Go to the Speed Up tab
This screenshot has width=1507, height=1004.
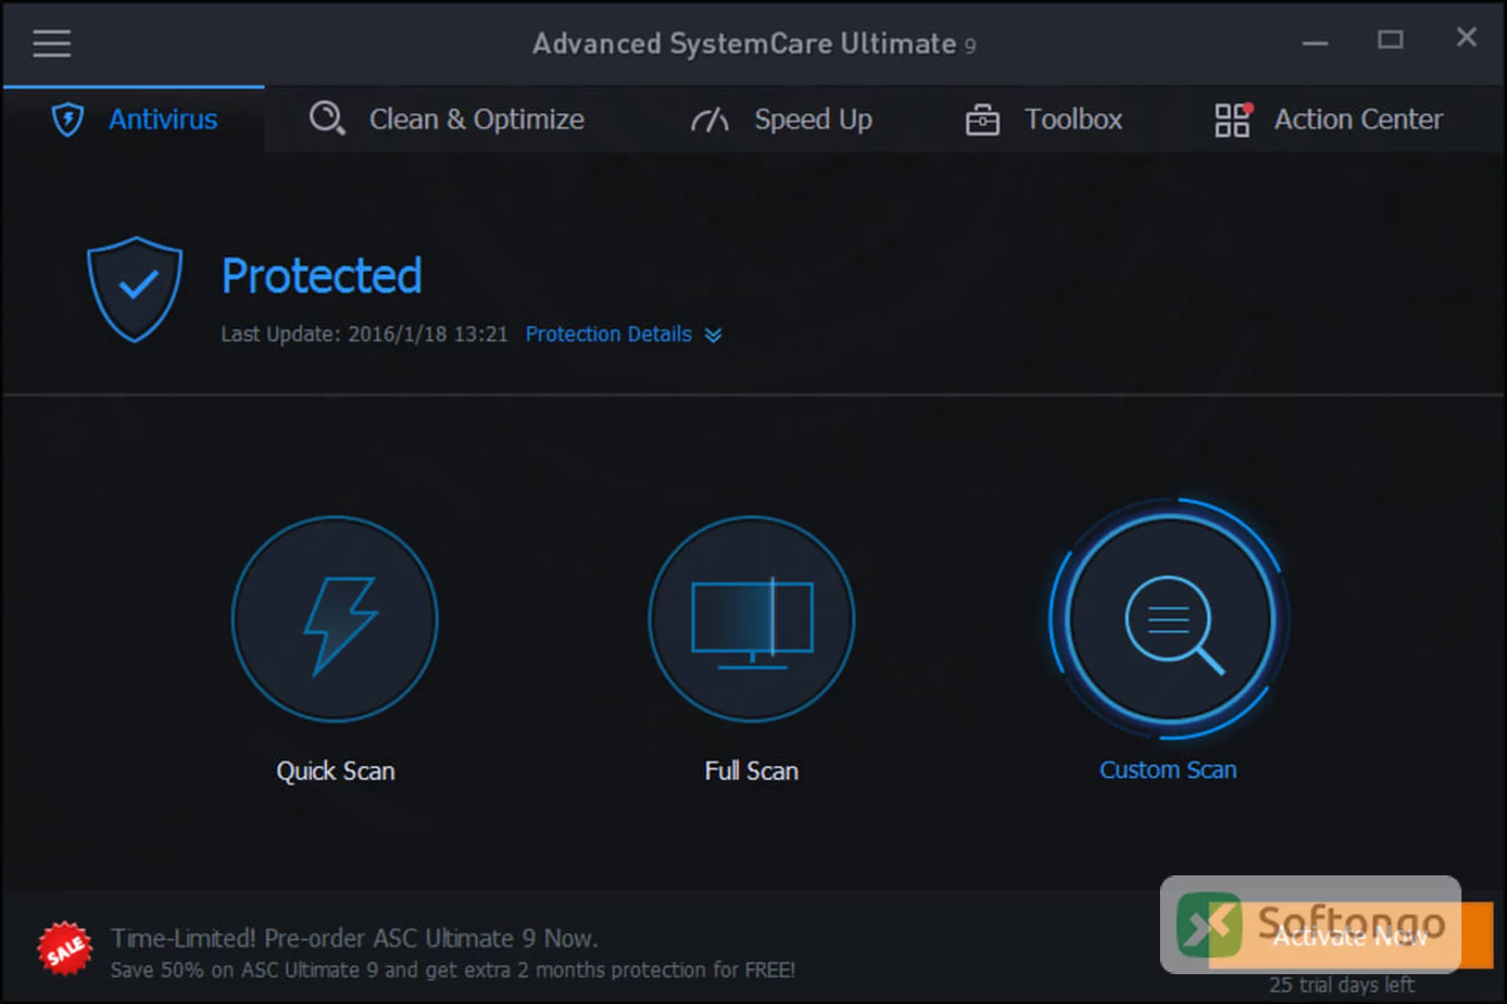[782, 119]
